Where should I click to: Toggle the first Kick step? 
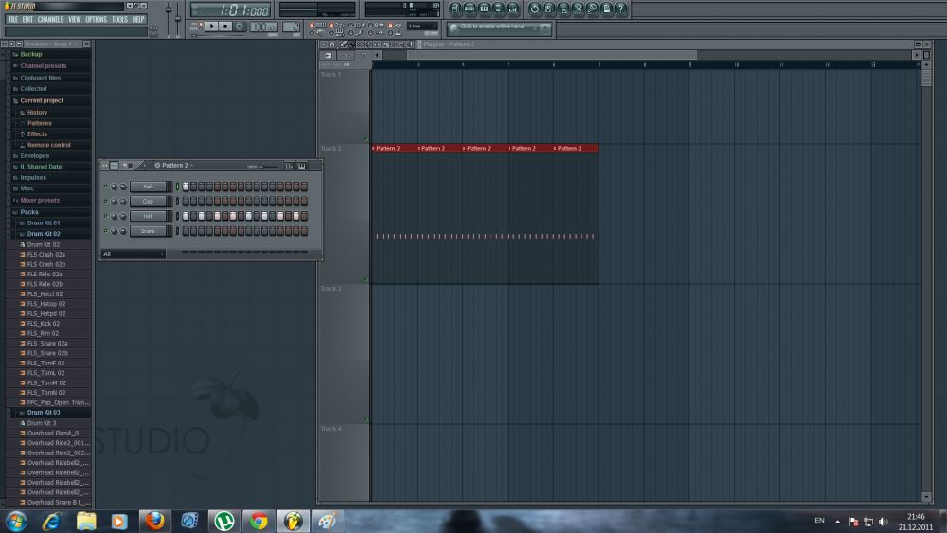click(186, 187)
